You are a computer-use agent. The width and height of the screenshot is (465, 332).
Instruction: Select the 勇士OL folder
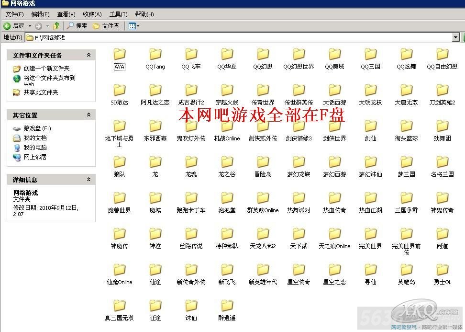point(442,275)
